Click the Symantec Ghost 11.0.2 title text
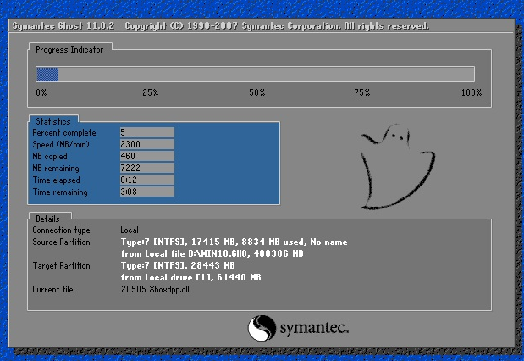 (63, 25)
